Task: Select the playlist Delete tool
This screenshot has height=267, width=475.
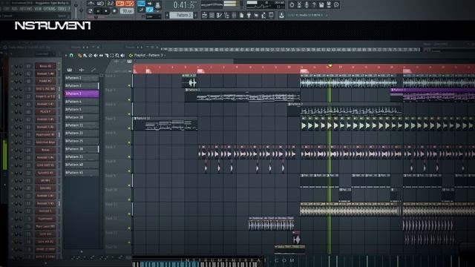Action: (91, 56)
